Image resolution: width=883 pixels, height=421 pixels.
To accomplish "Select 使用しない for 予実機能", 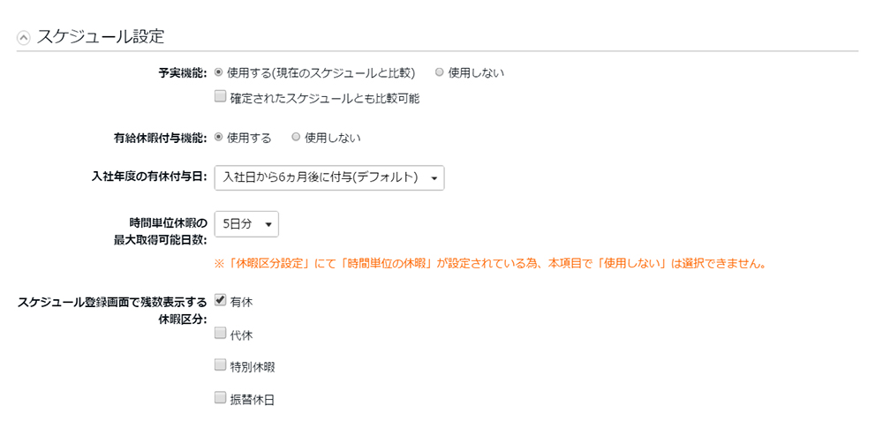I will coord(439,72).
